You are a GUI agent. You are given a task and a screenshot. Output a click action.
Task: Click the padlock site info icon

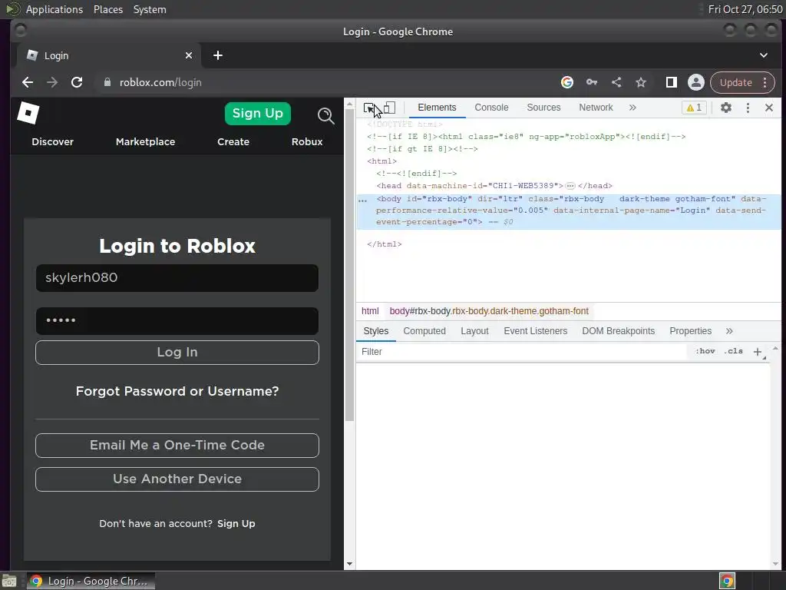[x=107, y=82]
